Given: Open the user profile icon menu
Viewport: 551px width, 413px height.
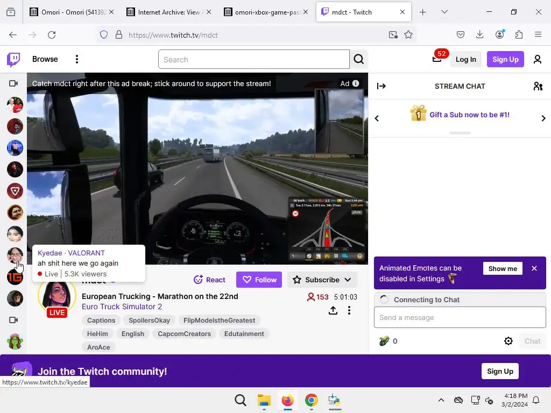Looking at the screenshot, I should 538,59.
